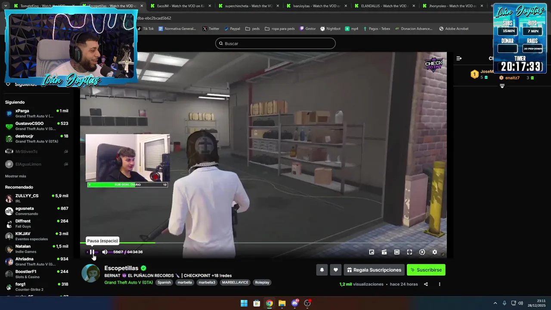This screenshot has width=551, height=310.
Task: Click the Buscar search field
Action: [x=275, y=43]
